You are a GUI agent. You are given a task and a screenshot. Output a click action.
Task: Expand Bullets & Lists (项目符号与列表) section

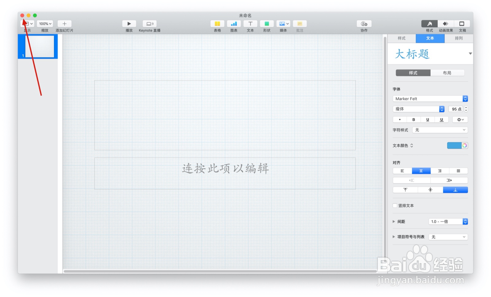[394, 237]
